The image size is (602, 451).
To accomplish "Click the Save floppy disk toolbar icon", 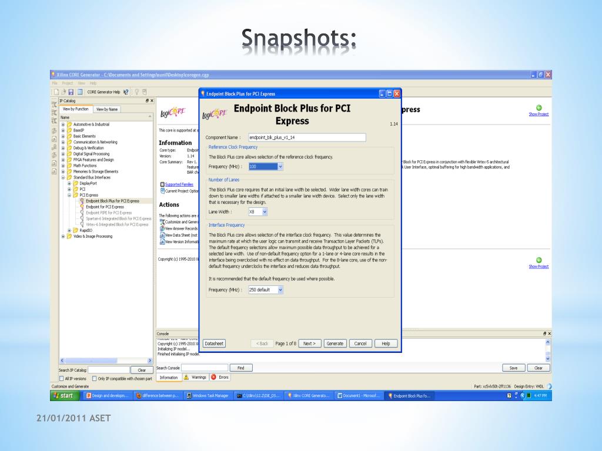I will (71, 92).
